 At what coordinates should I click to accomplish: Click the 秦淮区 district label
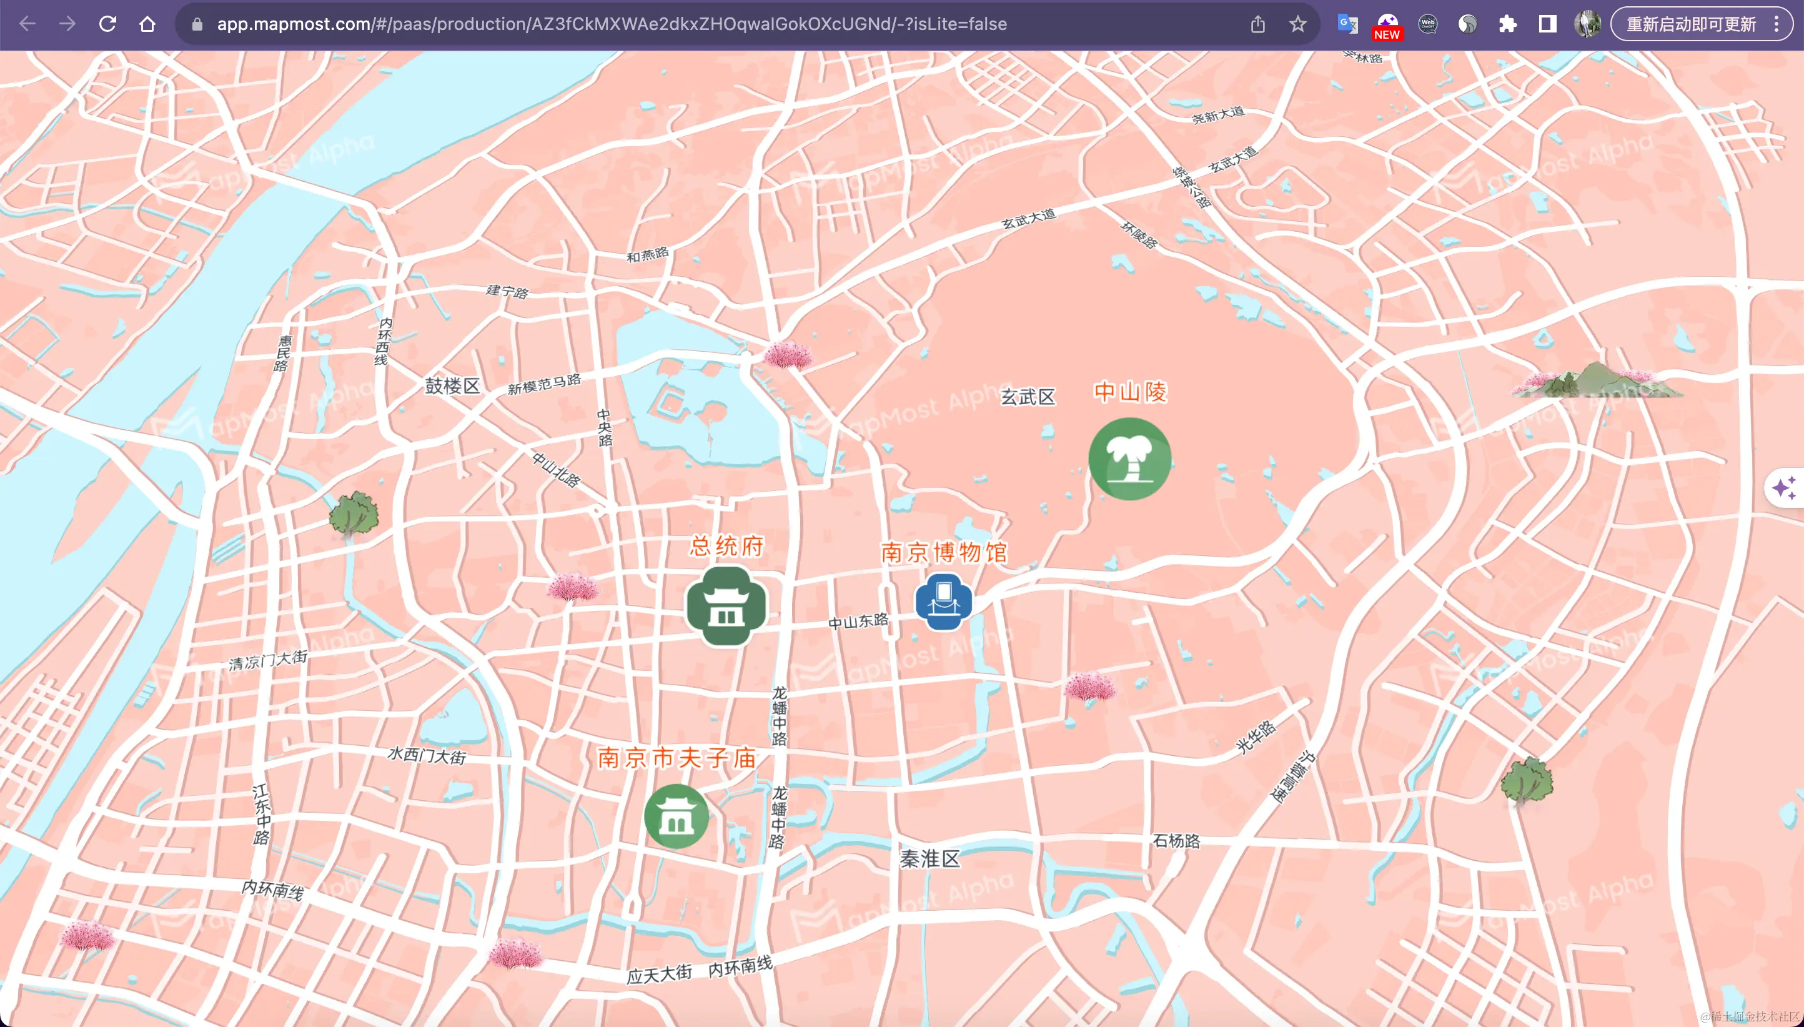[930, 858]
